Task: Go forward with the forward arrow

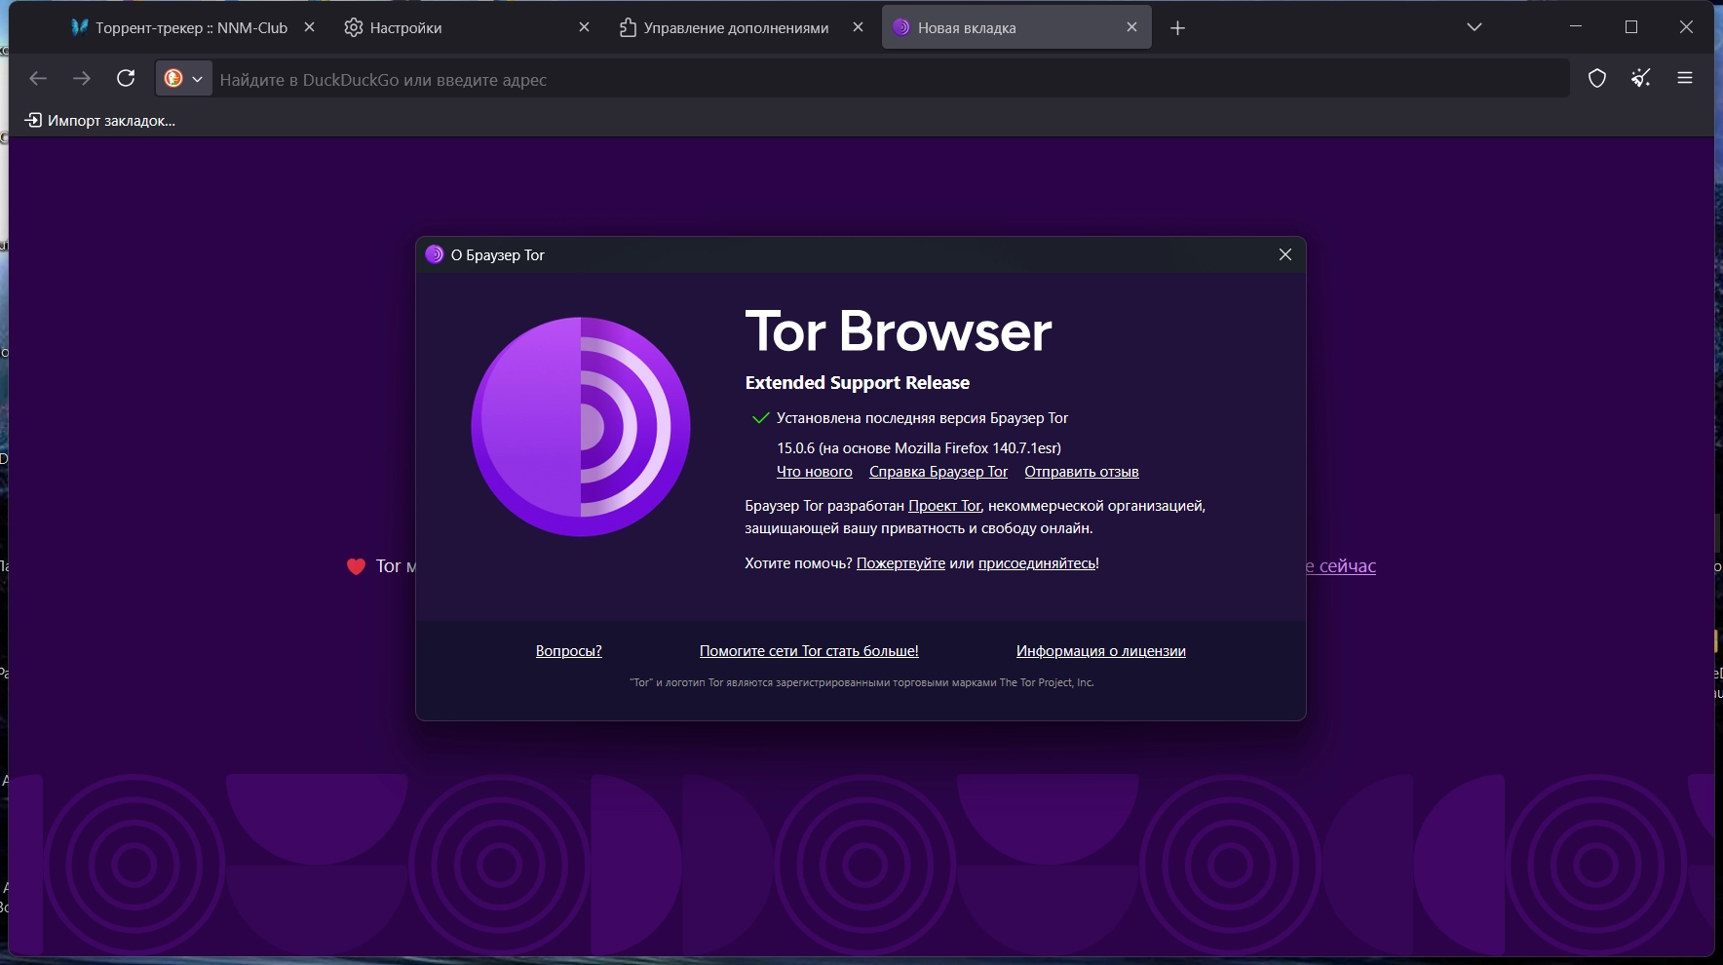Action: pyautogui.click(x=82, y=79)
